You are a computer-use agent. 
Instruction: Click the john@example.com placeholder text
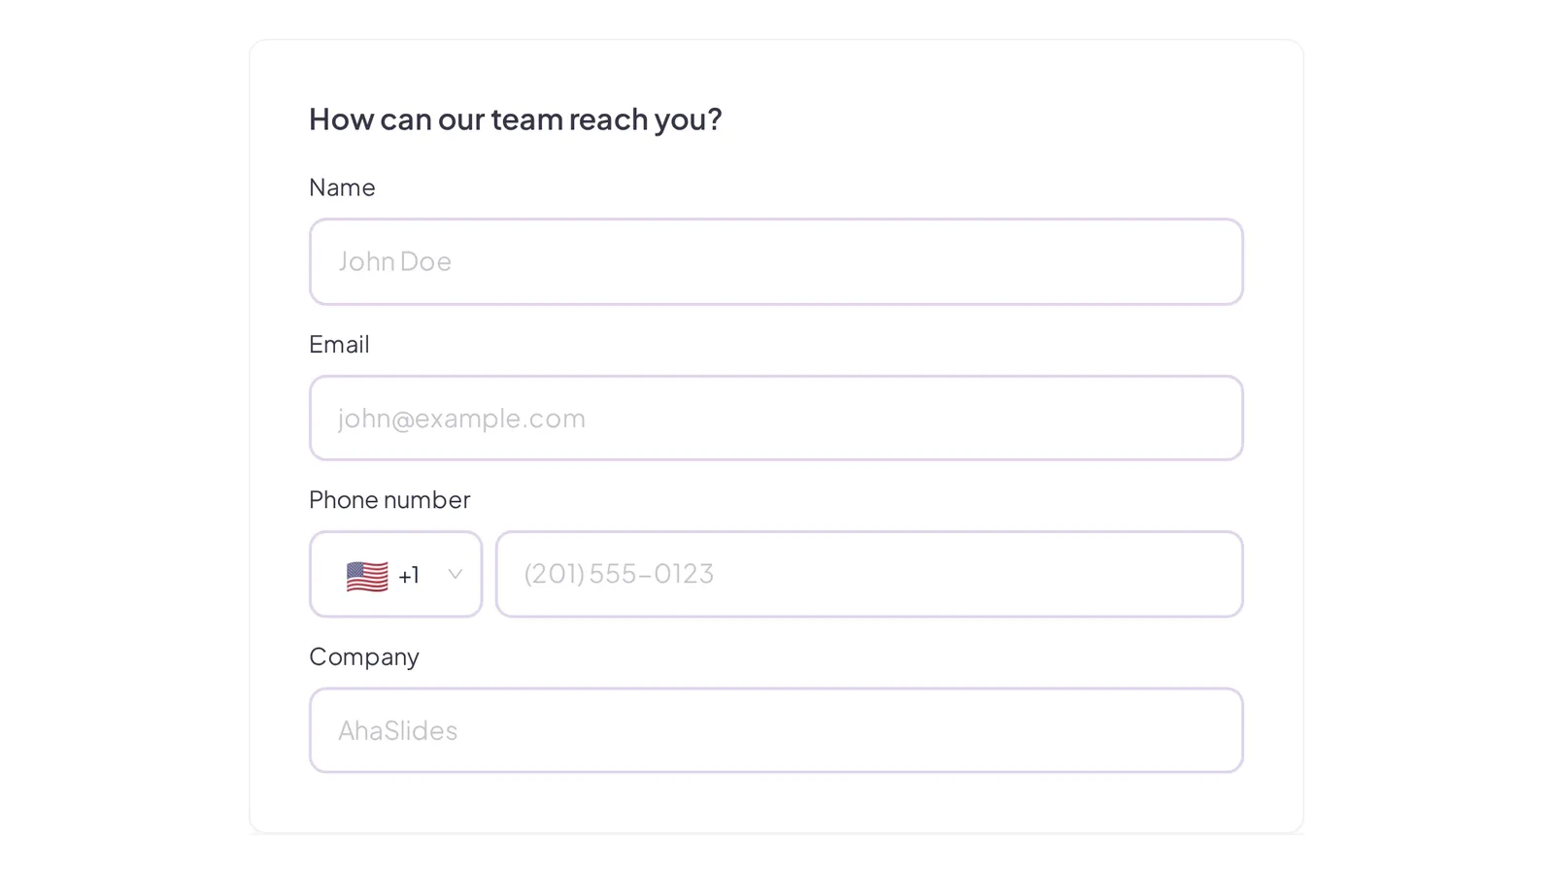coord(461,419)
